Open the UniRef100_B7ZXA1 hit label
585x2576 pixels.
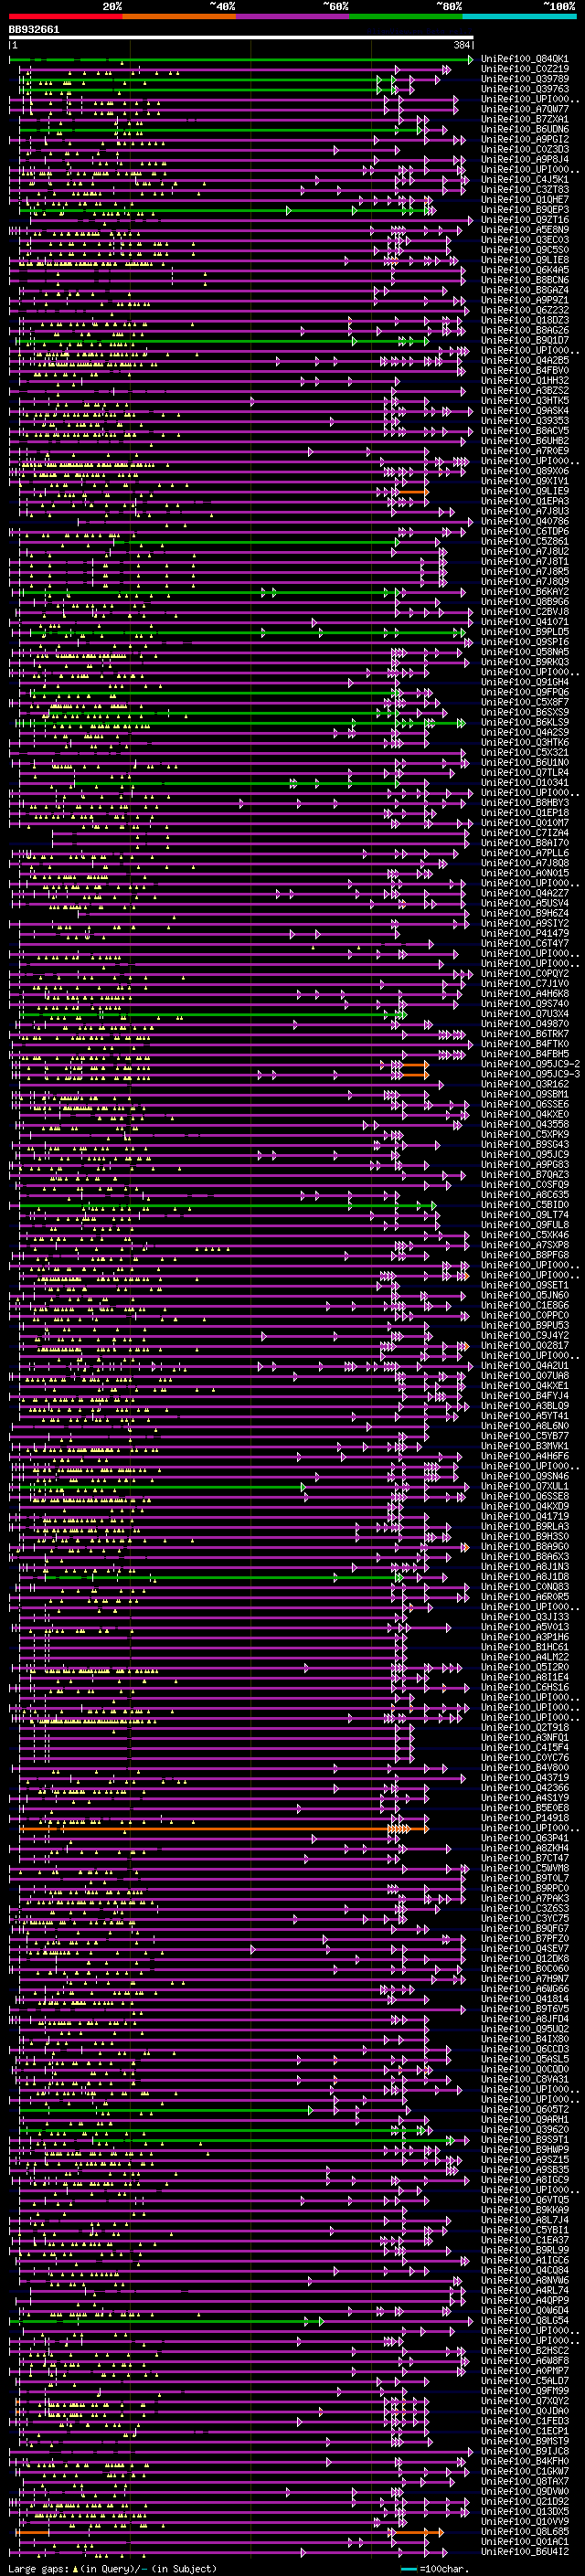(x=525, y=119)
